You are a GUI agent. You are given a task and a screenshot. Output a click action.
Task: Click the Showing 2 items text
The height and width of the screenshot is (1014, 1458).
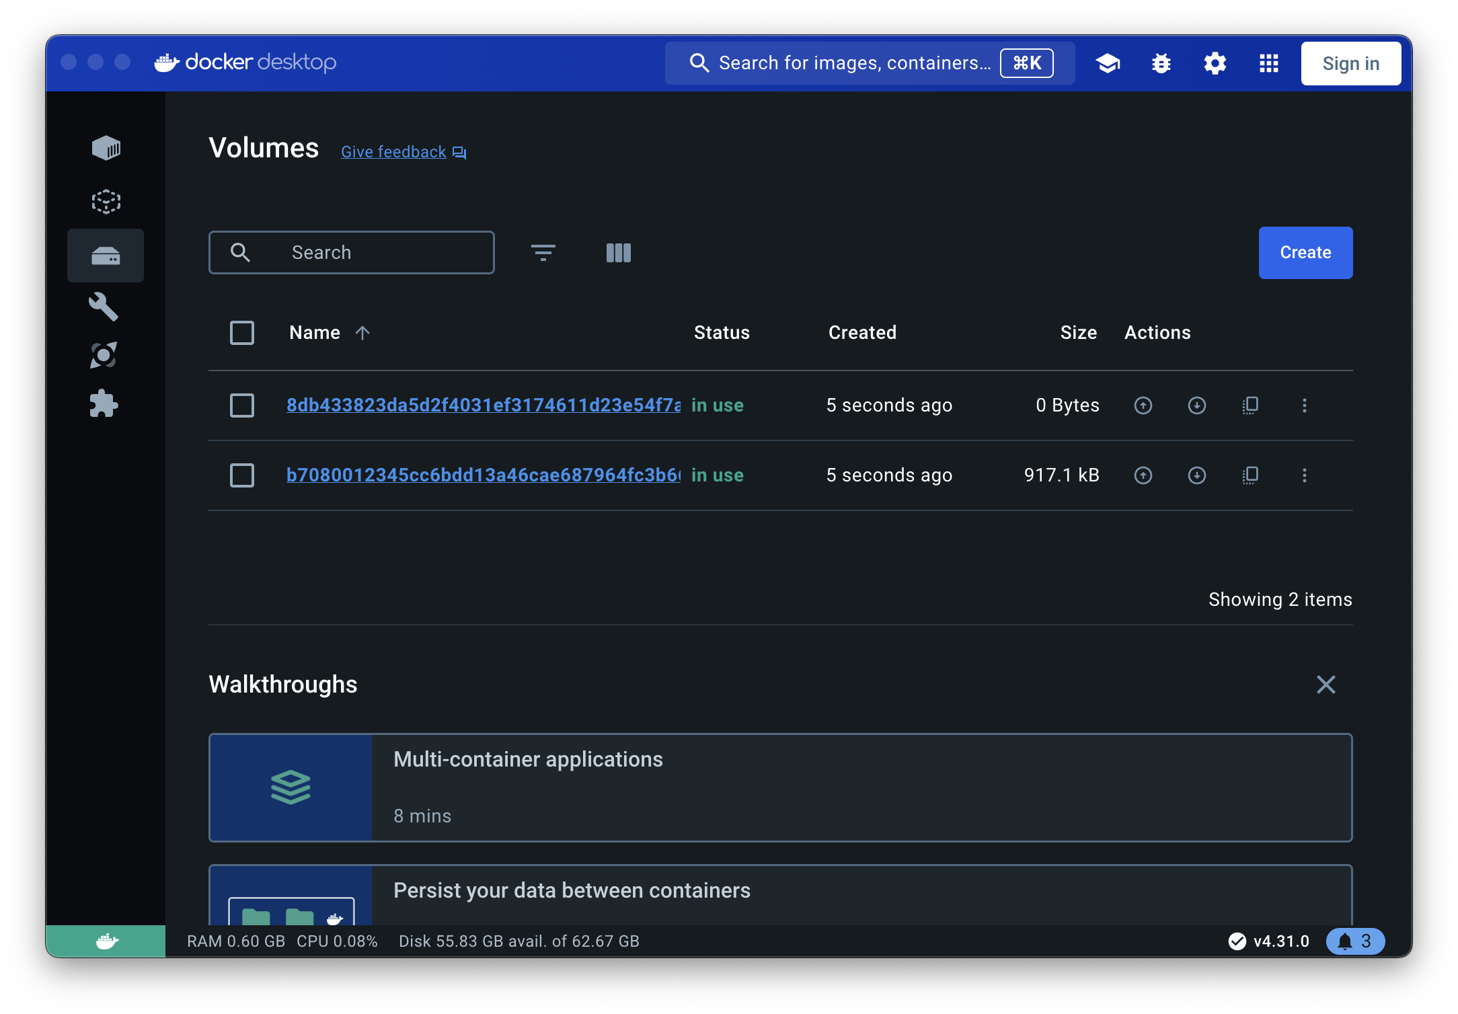point(1280,600)
